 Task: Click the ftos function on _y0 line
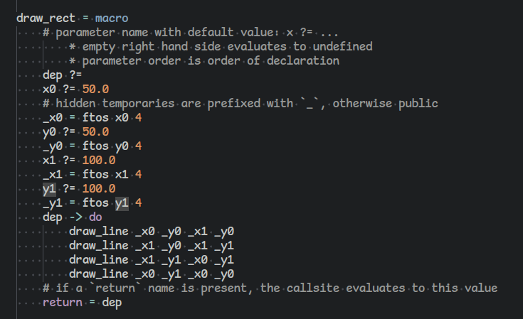click(95, 146)
